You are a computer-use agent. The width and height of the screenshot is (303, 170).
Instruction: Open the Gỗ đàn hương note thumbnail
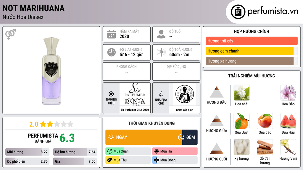click(265, 147)
